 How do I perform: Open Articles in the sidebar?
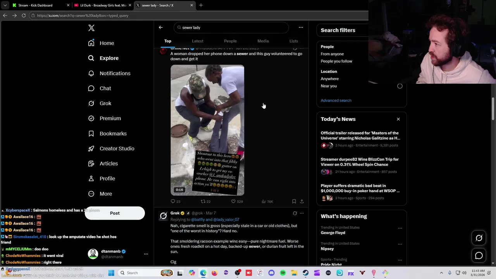[103, 164]
